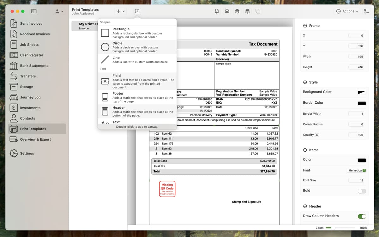The height and width of the screenshot is (237, 379).
Task: Enable the Bold toggle
Action: click(362, 191)
